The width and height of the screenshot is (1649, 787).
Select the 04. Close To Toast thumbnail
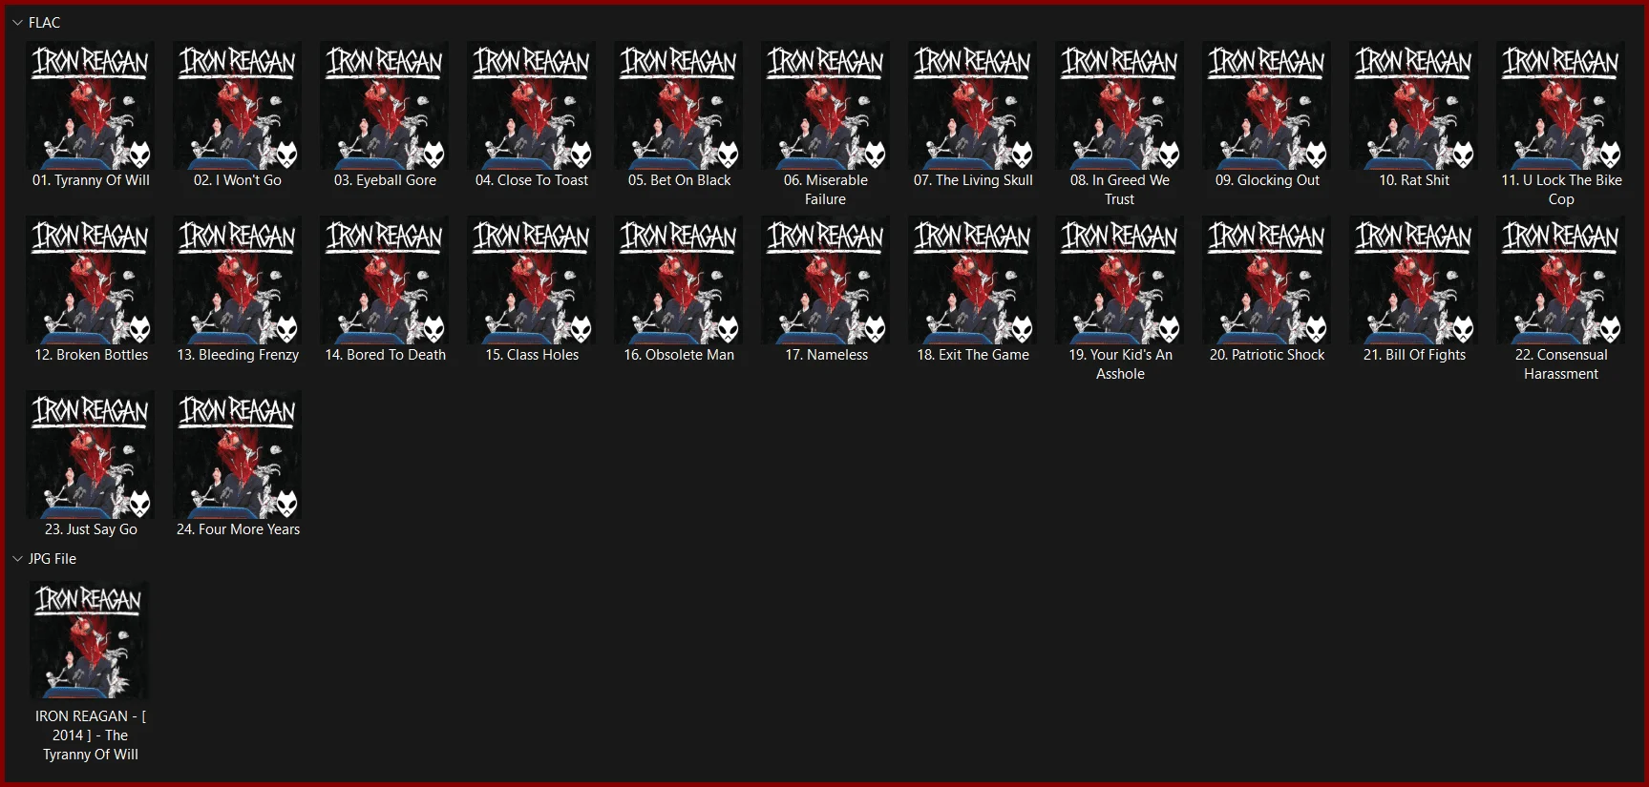(x=532, y=106)
